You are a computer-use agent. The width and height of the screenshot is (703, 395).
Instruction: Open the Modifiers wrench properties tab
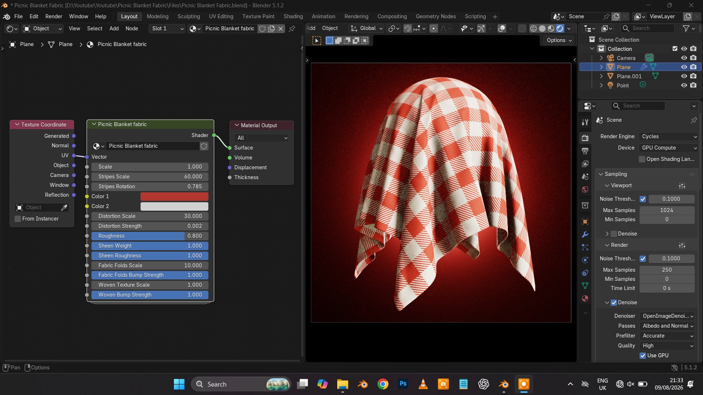[x=585, y=234]
